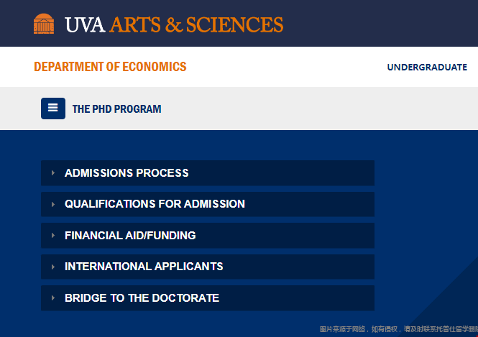Click the orange Arts & Sciences title text
This screenshot has width=478, height=337.
click(x=196, y=24)
